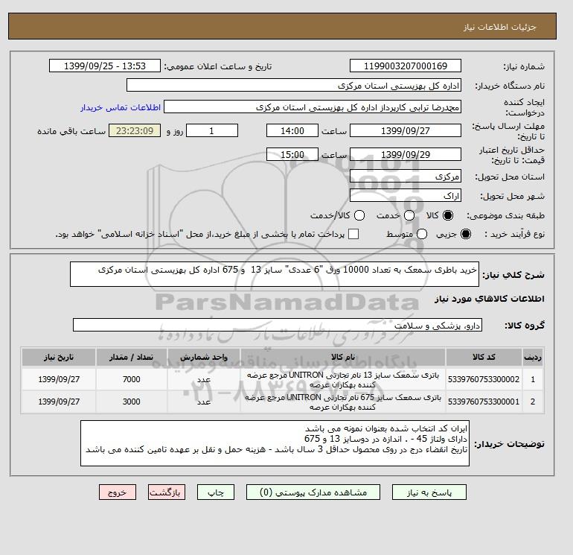
Task: Click the deadline time field 14:00
Action: [292, 130]
